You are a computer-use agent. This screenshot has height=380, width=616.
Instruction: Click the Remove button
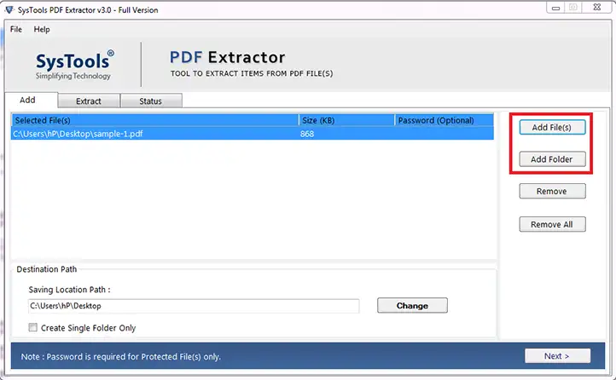point(552,191)
